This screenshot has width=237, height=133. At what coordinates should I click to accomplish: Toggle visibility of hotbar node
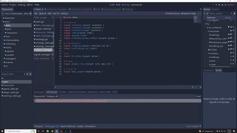click(x=233, y=49)
